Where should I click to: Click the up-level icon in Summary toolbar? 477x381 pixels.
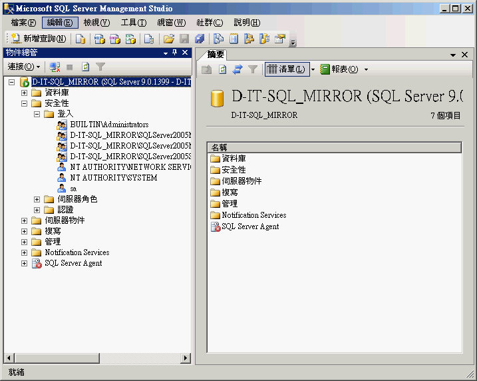[x=206, y=69]
